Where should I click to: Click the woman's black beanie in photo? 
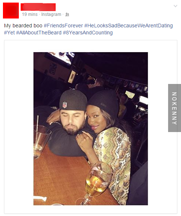104,101
